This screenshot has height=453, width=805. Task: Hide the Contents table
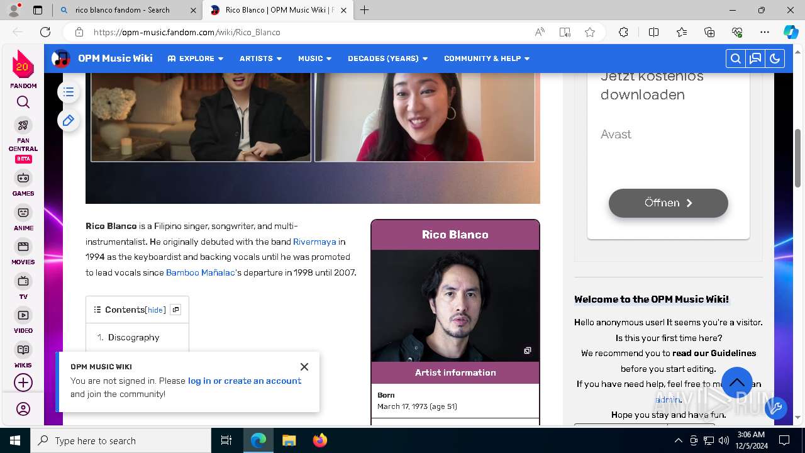155,310
